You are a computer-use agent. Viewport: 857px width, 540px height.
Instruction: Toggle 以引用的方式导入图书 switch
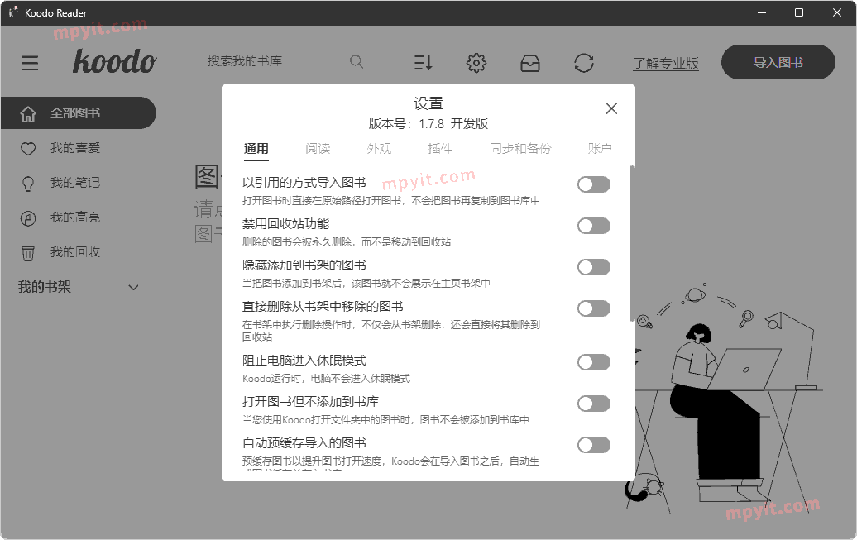[594, 184]
